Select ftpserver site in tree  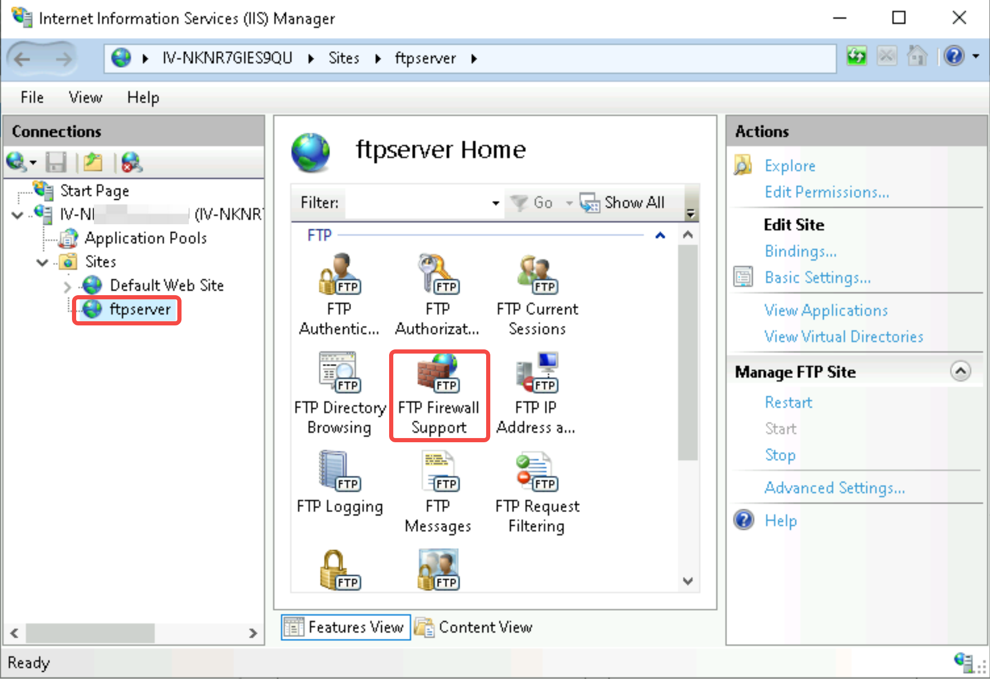coord(140,309)
